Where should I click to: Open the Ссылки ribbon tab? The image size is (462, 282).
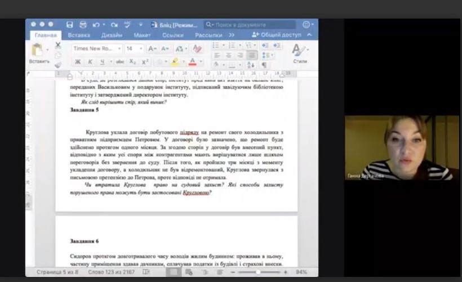pyautogui.click(x=173, y=35)
